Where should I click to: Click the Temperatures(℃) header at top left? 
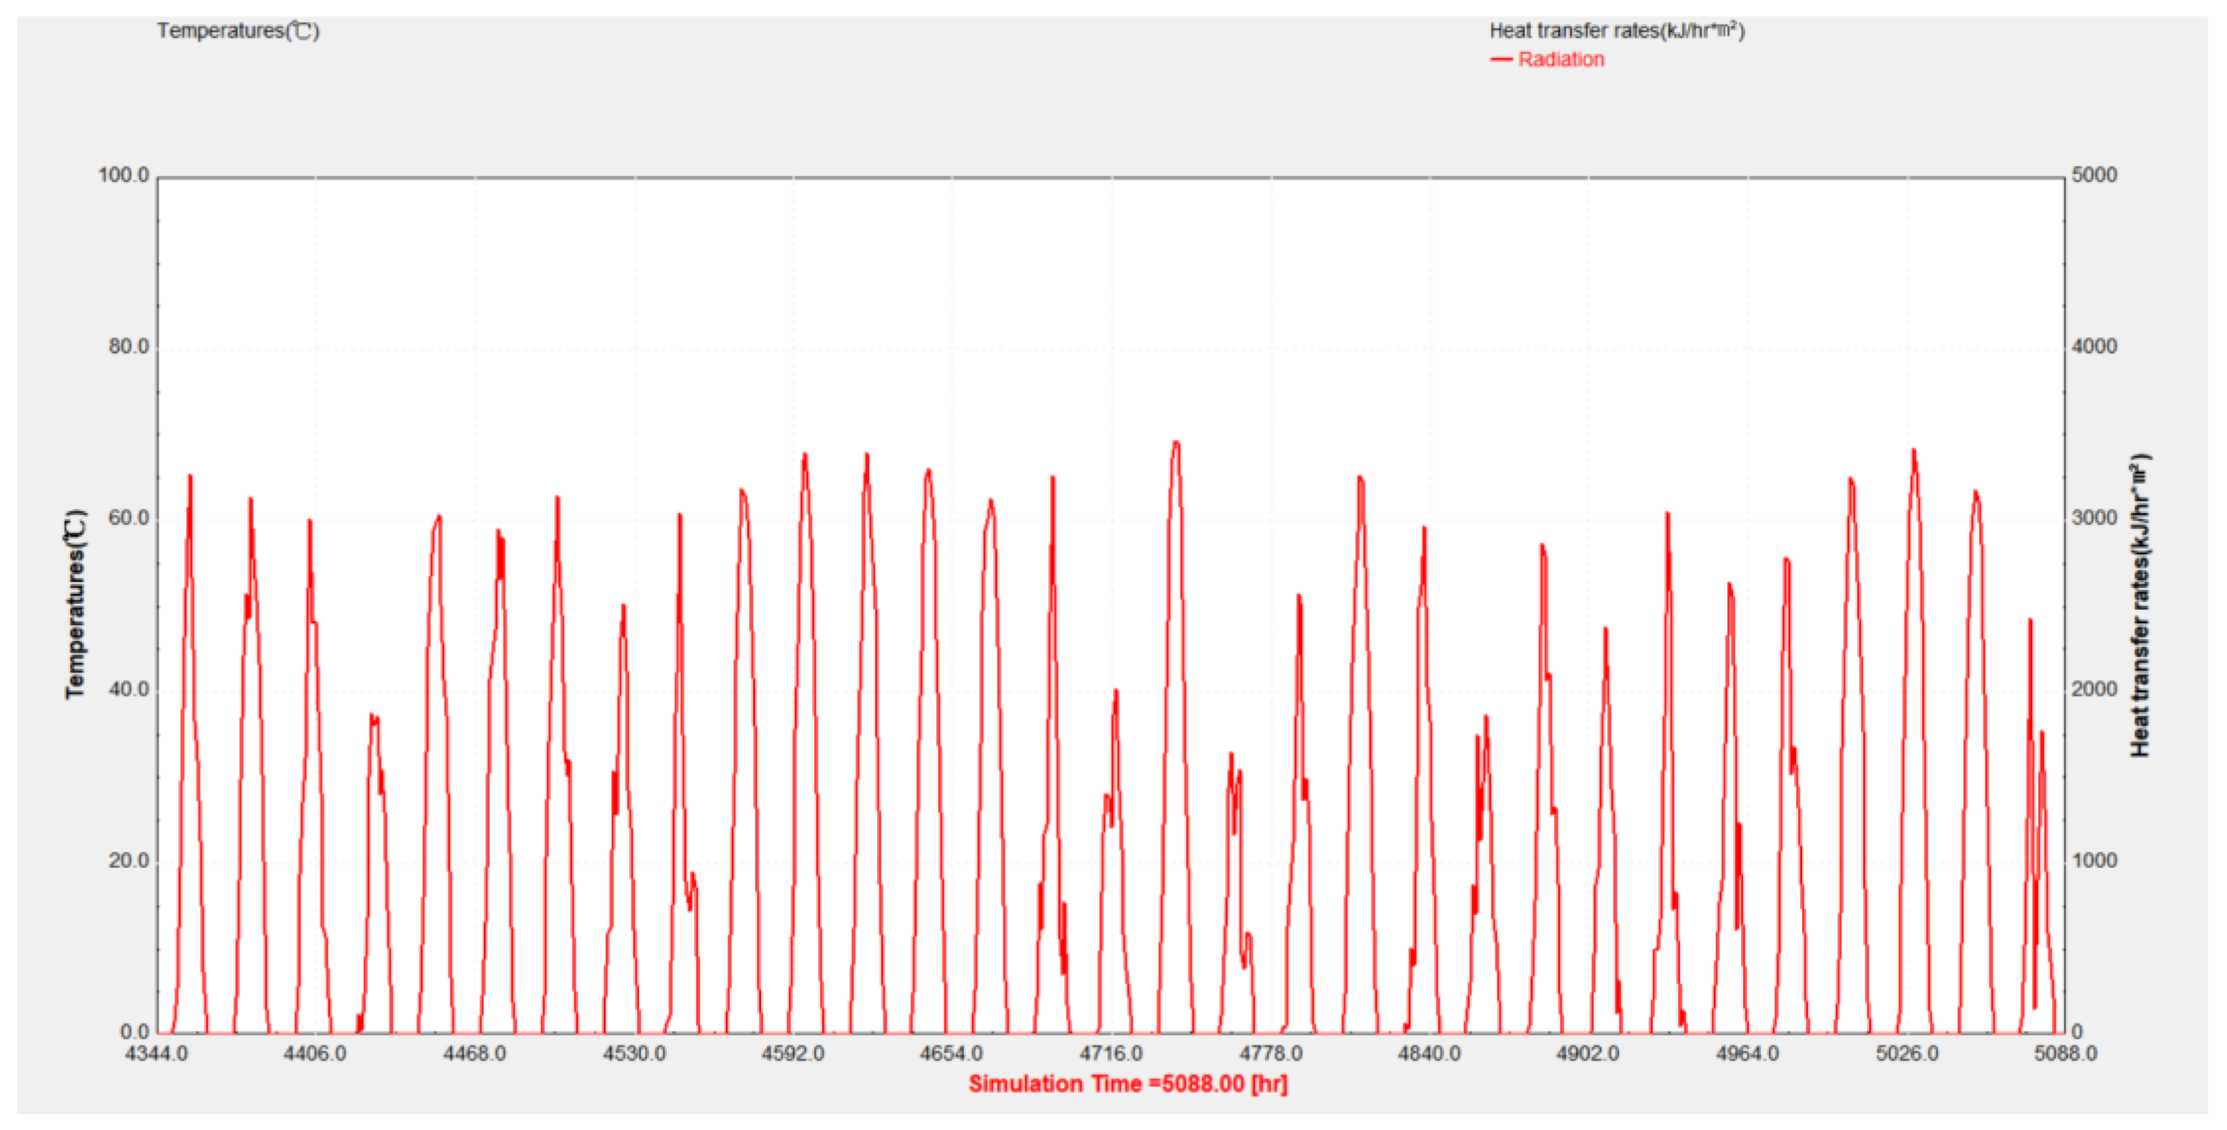238,31
